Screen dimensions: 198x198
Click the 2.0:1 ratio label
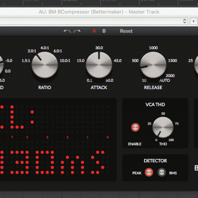pyautogui.click(x=32, y=51)
